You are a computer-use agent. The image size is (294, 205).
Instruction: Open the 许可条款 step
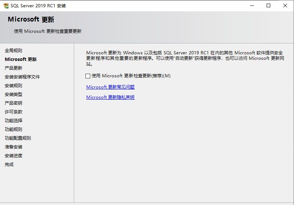[x=14, y=112]
